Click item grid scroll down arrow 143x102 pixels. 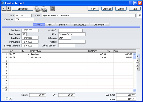point(134,90)
